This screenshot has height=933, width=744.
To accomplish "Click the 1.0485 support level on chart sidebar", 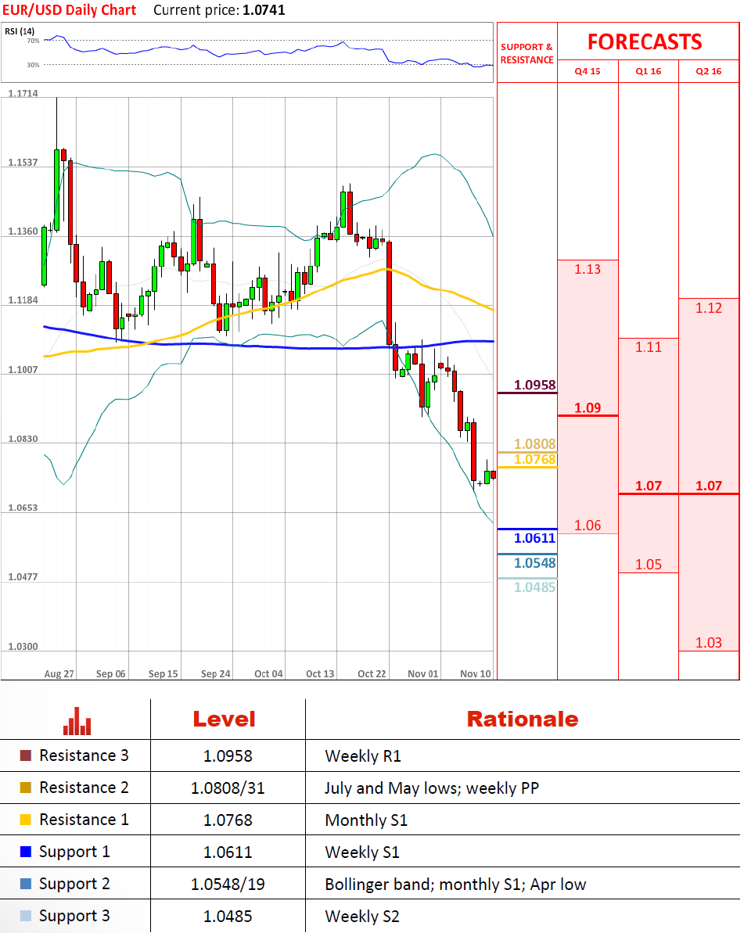I will (x=534, y=587).
